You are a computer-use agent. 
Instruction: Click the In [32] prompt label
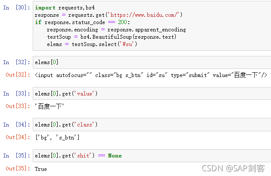[x=16, y=62]
